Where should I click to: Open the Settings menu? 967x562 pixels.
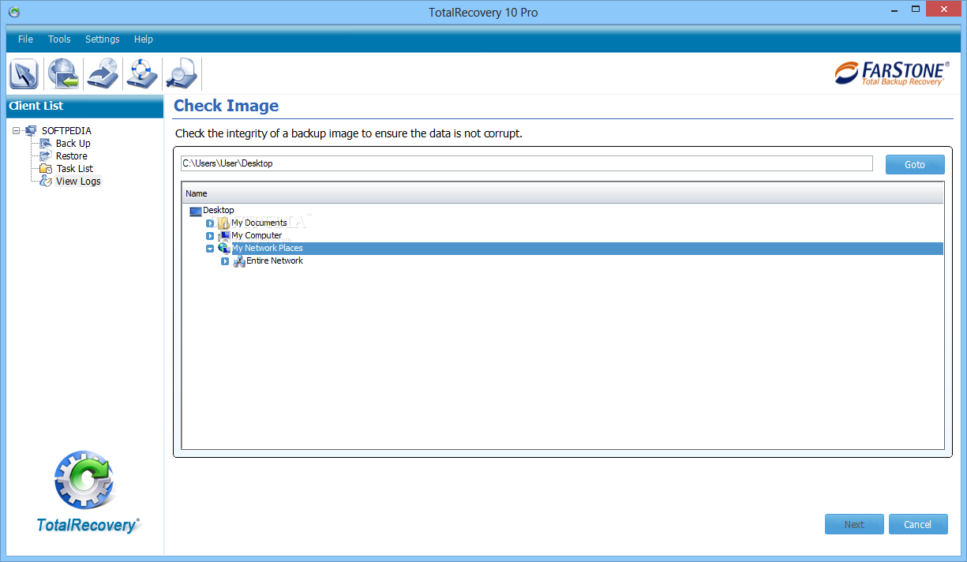(x=103, y=39)
